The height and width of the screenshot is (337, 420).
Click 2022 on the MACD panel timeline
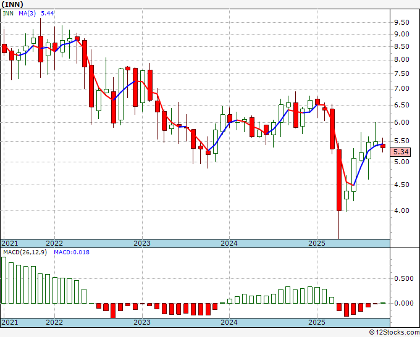point(54,322)
